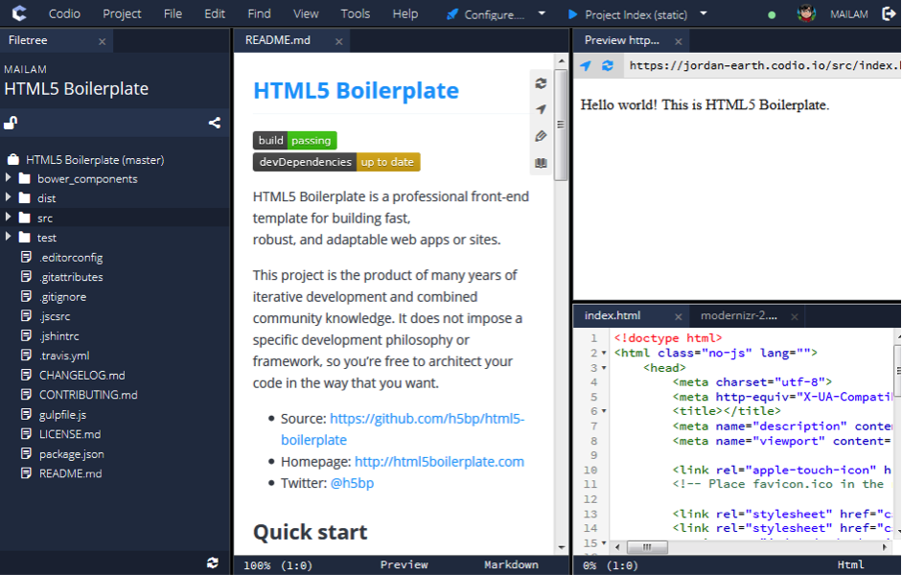Open the Project menu
Screen dimensions: 902x575
(122, 13)
